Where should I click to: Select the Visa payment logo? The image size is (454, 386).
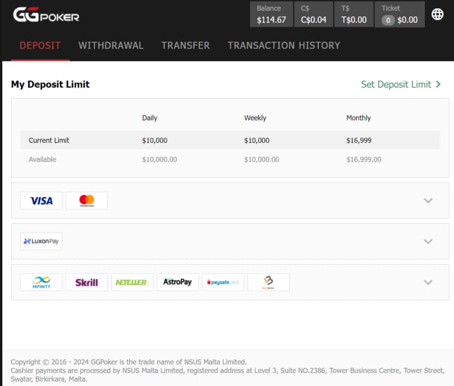coord(41,201)
